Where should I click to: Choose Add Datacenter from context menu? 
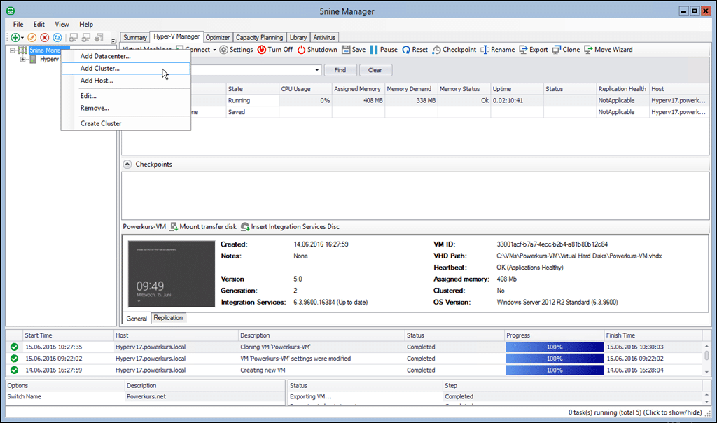coord(126,56)
